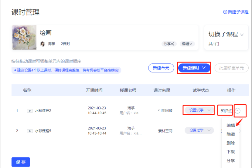Click the 操作 column header
252x168 pixels.
[231, 90]
